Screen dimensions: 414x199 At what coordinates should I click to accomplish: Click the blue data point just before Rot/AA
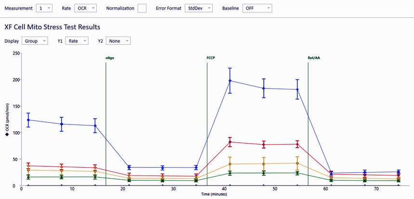click(297, 89)
